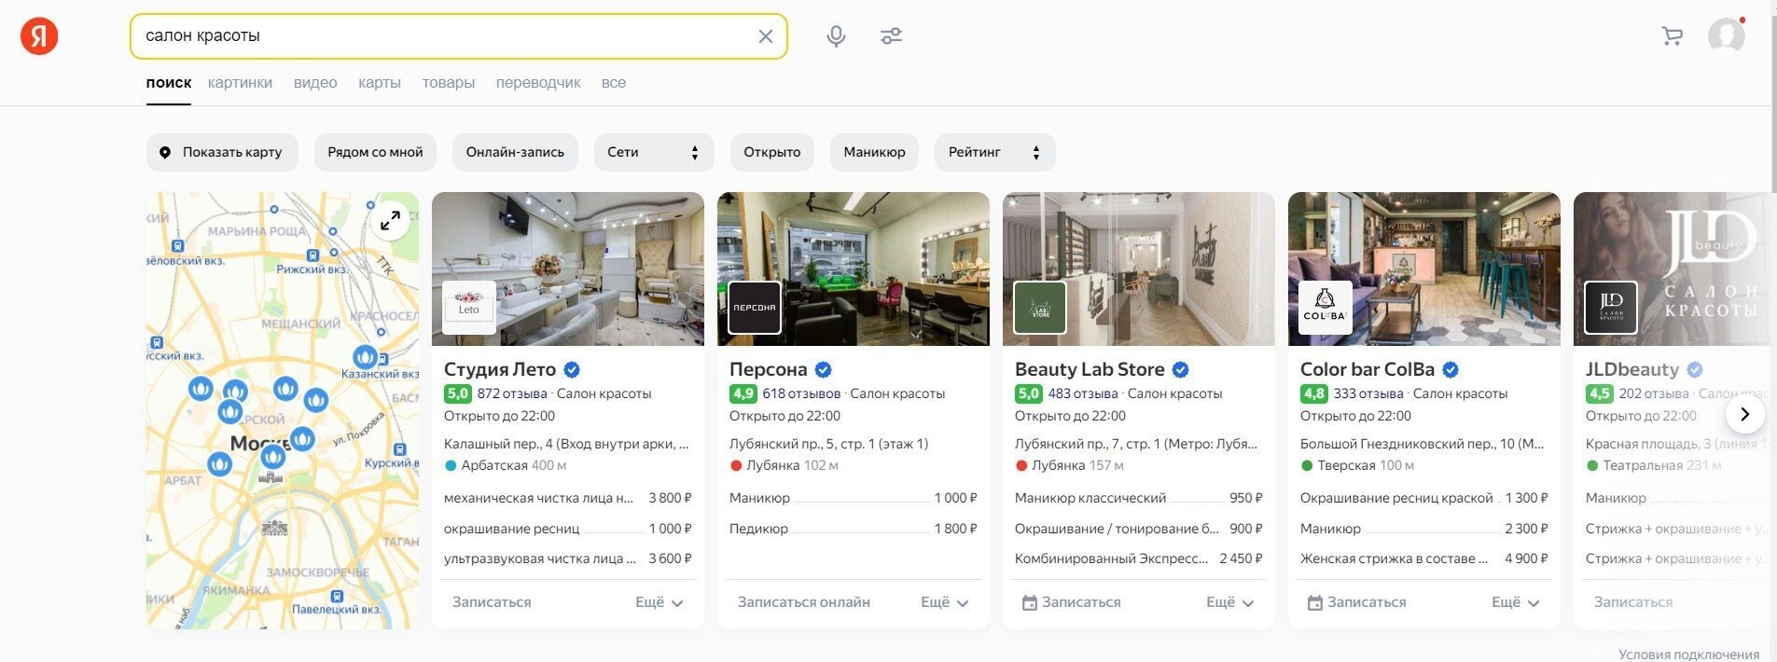Open the shopping cart icon
This screenshot has height=662, width=1777.
point(1673,36)
